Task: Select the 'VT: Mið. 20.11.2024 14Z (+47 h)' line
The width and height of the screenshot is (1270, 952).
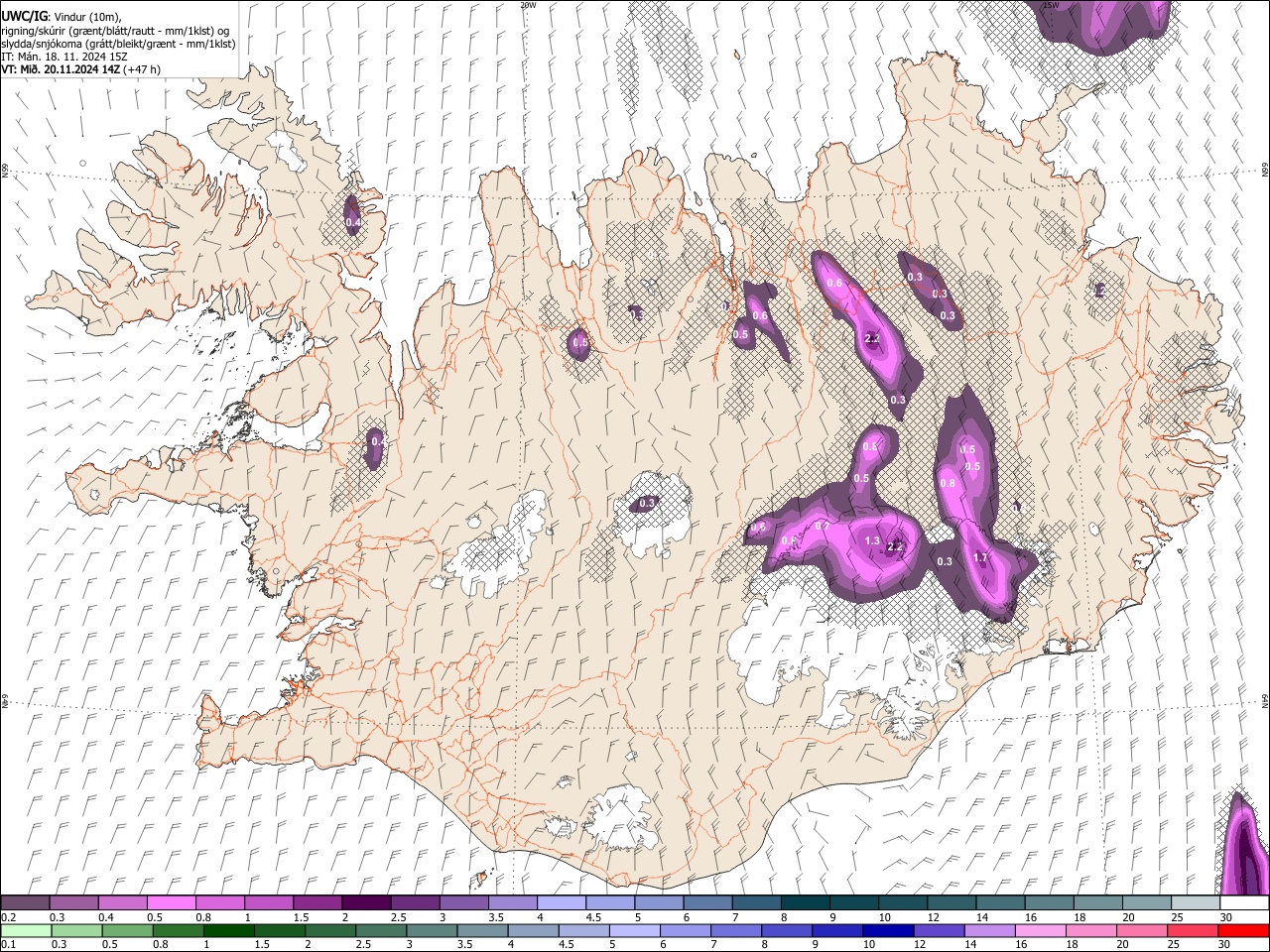Action: coord(80,69)
